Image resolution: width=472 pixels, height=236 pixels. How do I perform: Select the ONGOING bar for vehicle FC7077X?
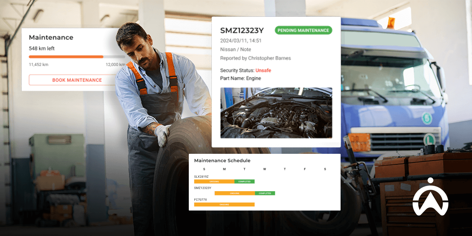pos(223,204)
